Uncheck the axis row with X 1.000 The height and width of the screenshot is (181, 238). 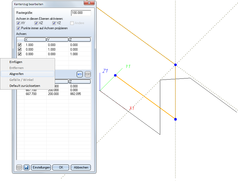(20, 45)
